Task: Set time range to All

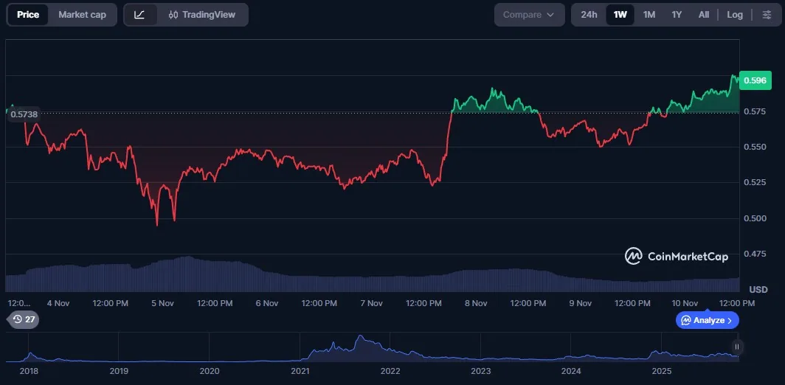Action: pos(703,15)
